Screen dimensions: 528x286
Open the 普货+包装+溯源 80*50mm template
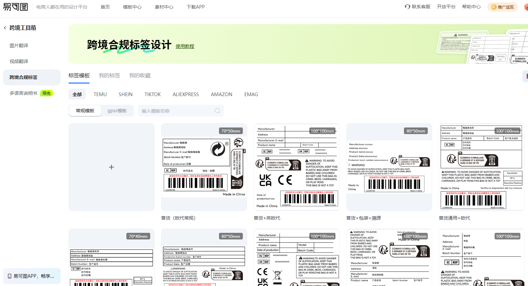click(389, 167)
